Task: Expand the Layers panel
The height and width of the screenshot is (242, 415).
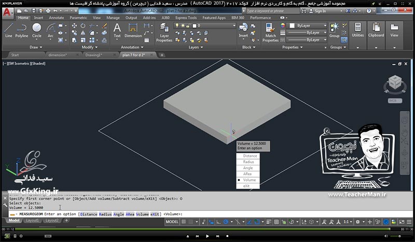Action: (196, 47)
